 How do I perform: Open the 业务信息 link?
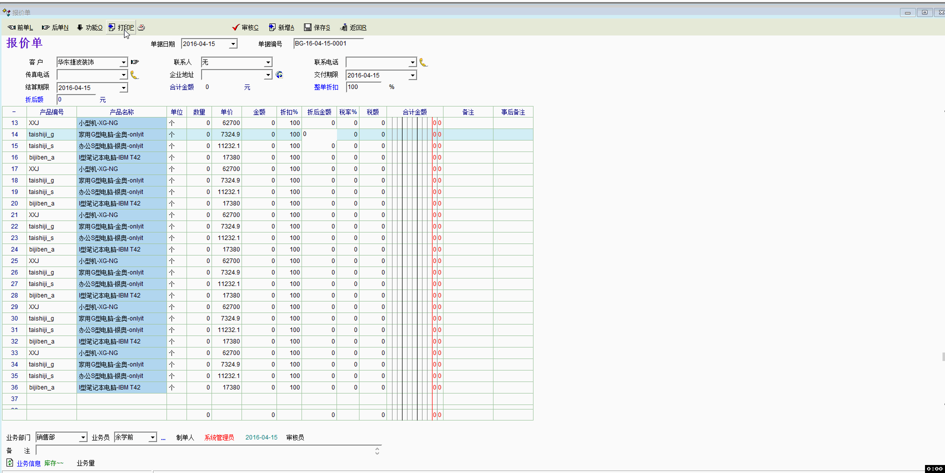(x=28, y=463)
